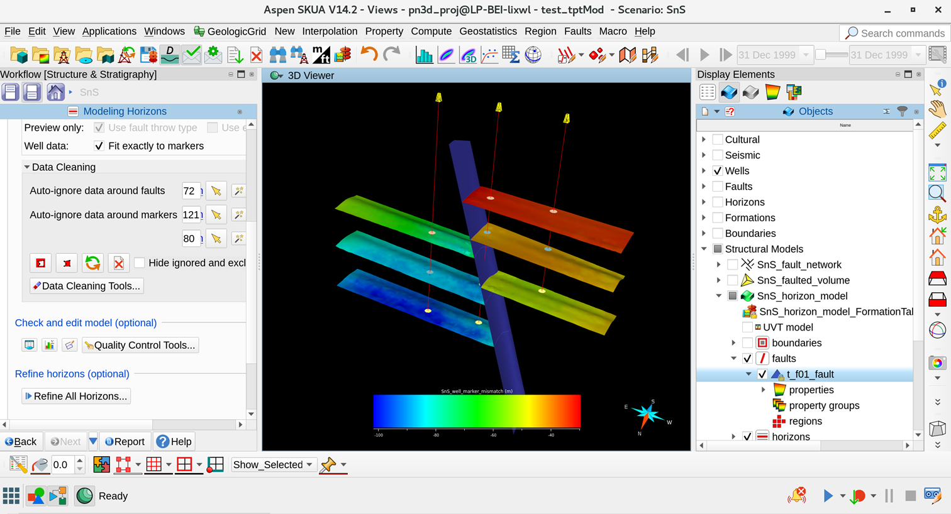
Task: Expand the boundaries tree node
Action: pos(734,343)
